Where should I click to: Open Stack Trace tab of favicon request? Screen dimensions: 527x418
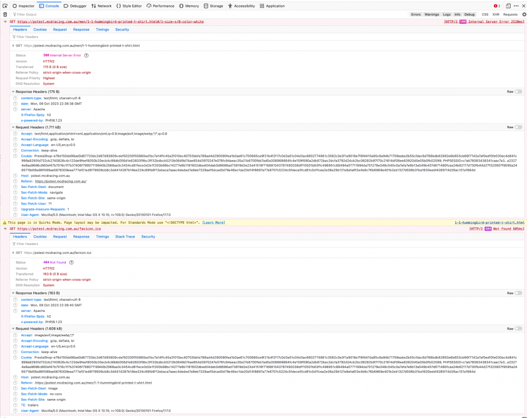click(x=125, y=236)
